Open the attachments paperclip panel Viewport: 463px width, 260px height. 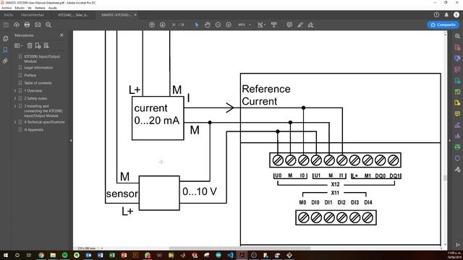click(5, 61)
